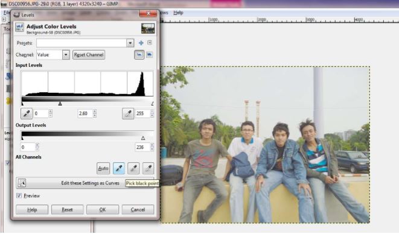Click the curves icon on Edit Settings button
The image size is (399, 234).
click(x=22, y=183)
